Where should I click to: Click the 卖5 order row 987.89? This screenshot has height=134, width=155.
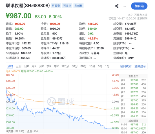133,80
